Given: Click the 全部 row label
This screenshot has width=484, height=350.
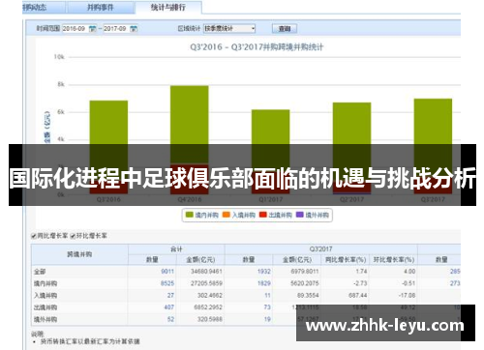Looking at the screenshot, I should point(40,272).
